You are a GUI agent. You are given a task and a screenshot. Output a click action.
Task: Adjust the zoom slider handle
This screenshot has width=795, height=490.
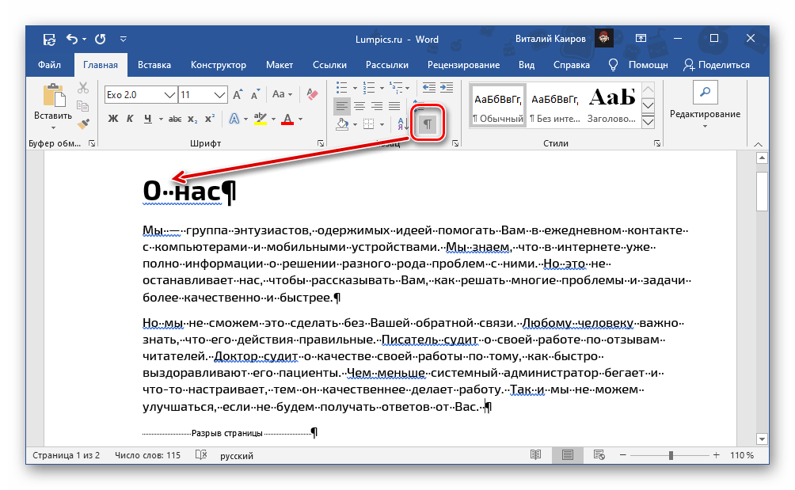(x=671, y=455)
